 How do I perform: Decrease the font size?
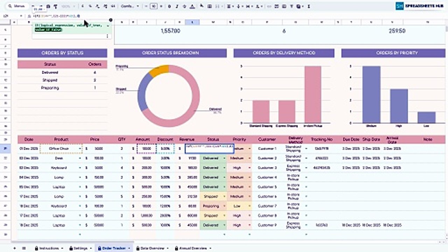(146, 6)
